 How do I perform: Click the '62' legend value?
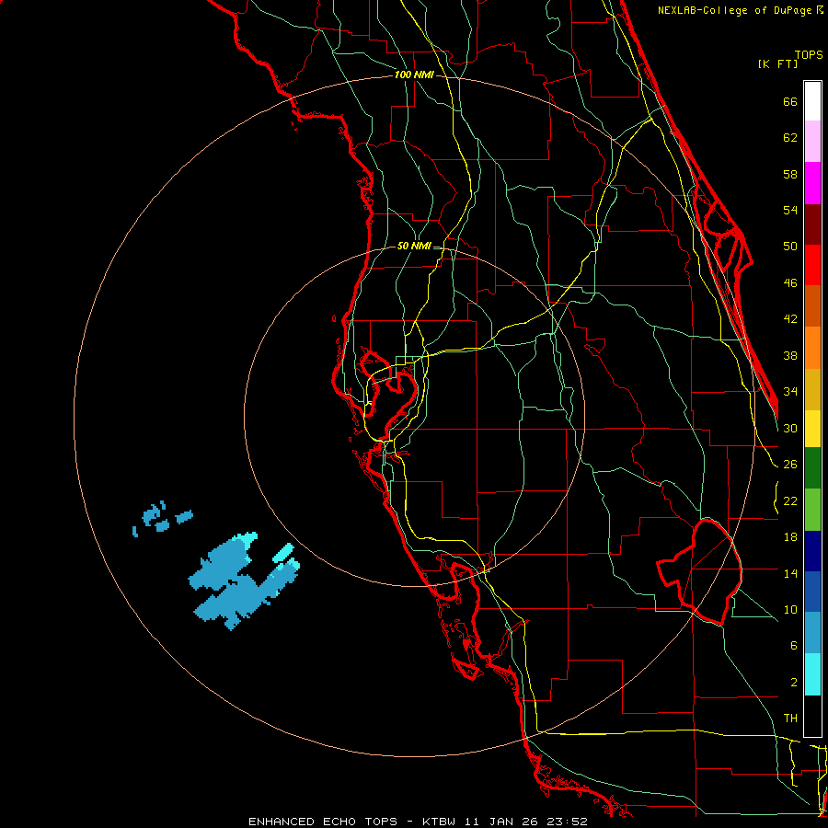pyautogui.click(x=790, y=138)
